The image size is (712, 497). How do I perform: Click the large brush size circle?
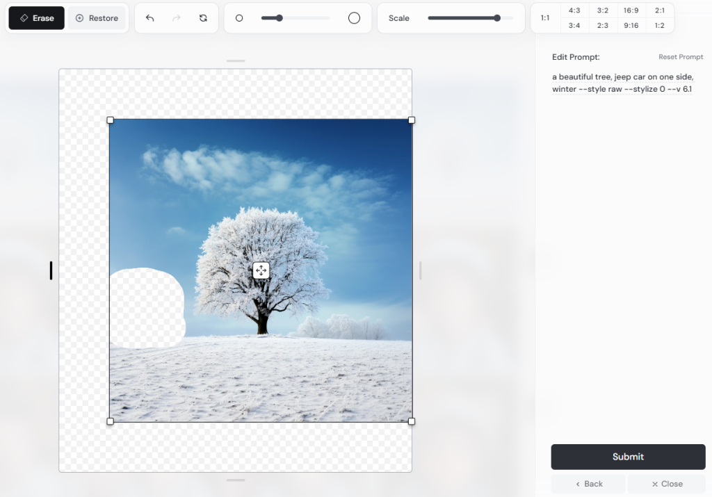[x=354, y=18]
